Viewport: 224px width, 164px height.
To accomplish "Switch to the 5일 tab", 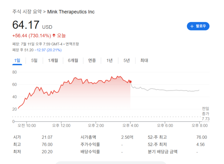I will coord(34,60).
